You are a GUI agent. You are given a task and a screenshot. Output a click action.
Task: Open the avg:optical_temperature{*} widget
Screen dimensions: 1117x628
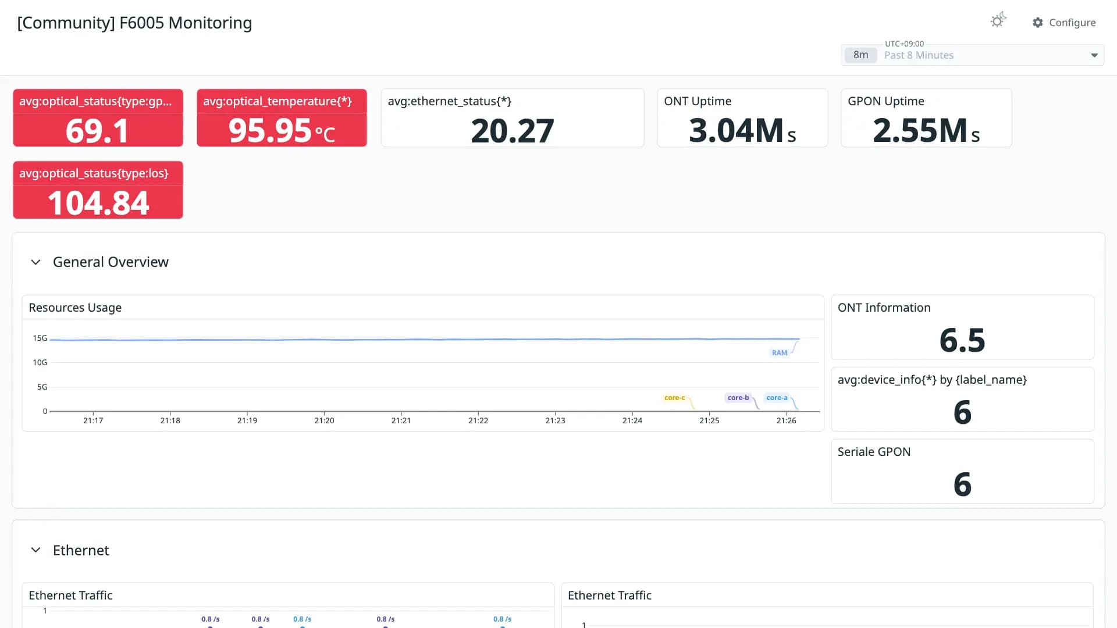click(282, 118)
